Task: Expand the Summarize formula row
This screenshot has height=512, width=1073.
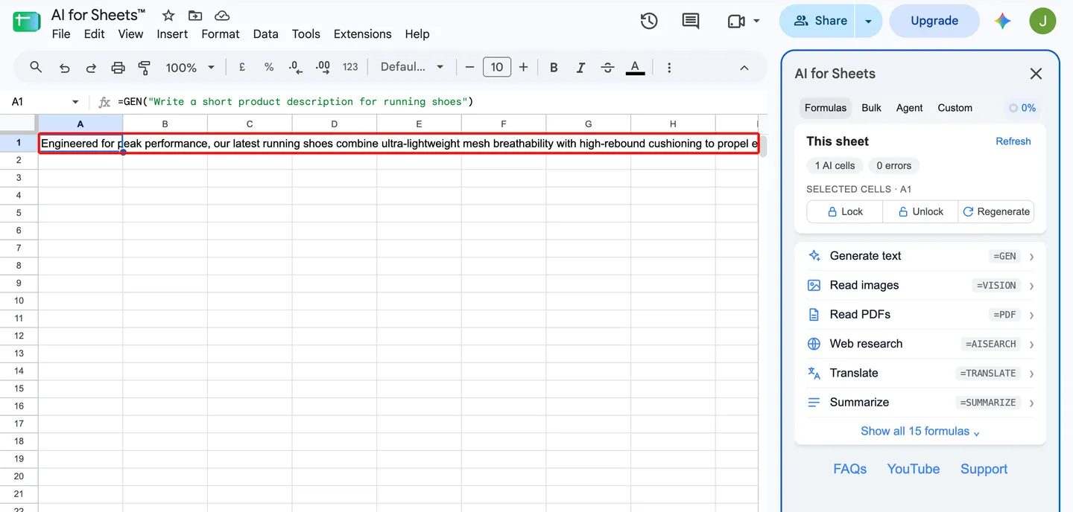Action: pyautogui.click(x=921, y=403)
